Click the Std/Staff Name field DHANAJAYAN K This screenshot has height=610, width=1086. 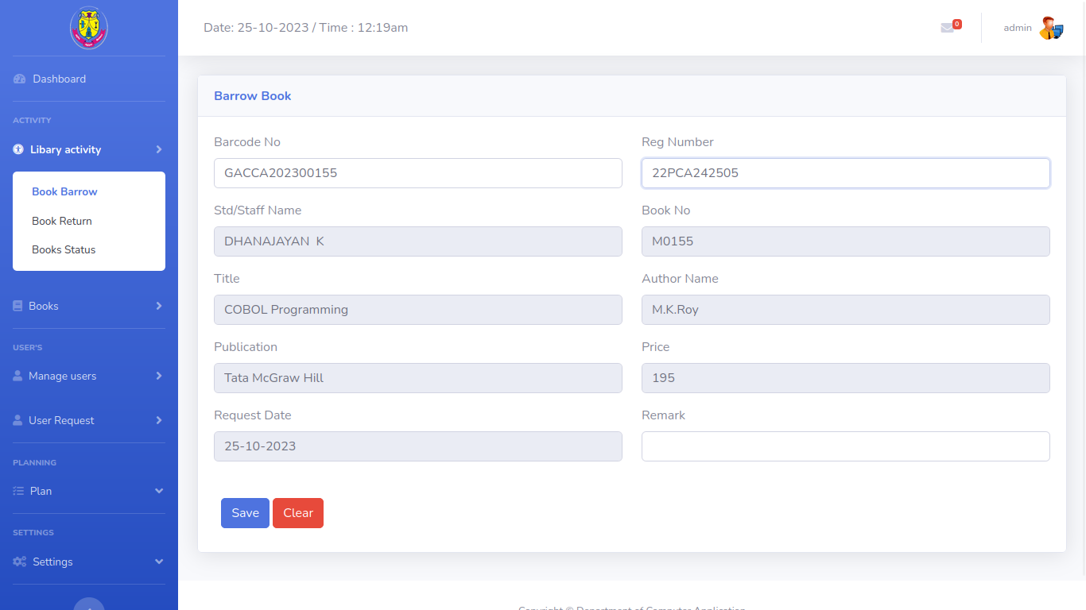418,241
